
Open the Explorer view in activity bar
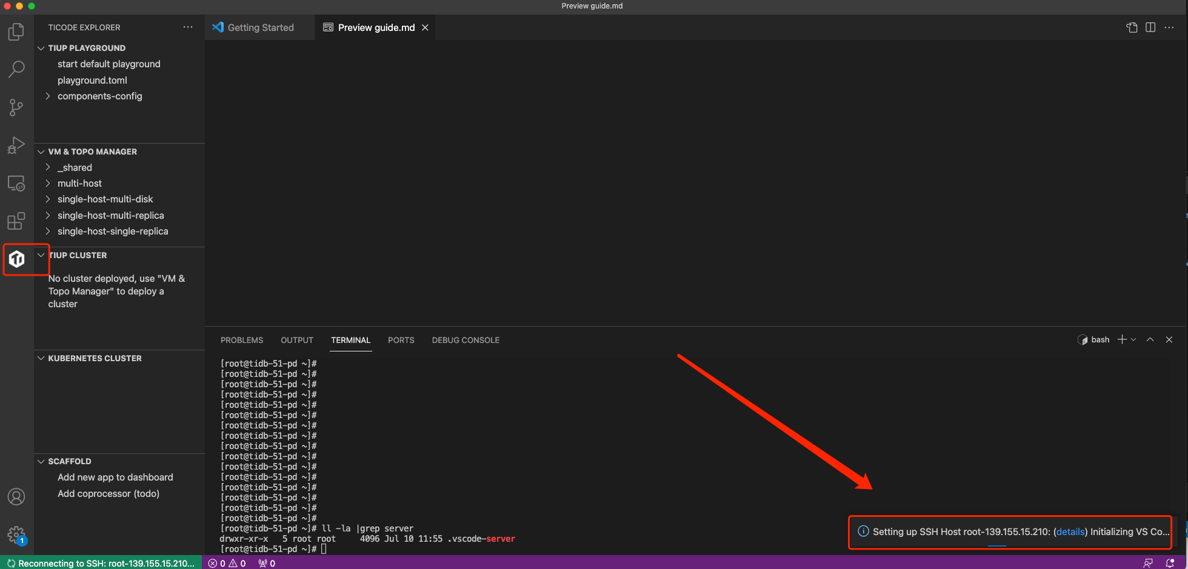[16, 32]
